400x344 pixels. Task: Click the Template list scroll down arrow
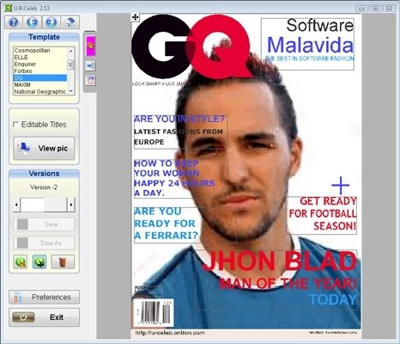[70, 92]
